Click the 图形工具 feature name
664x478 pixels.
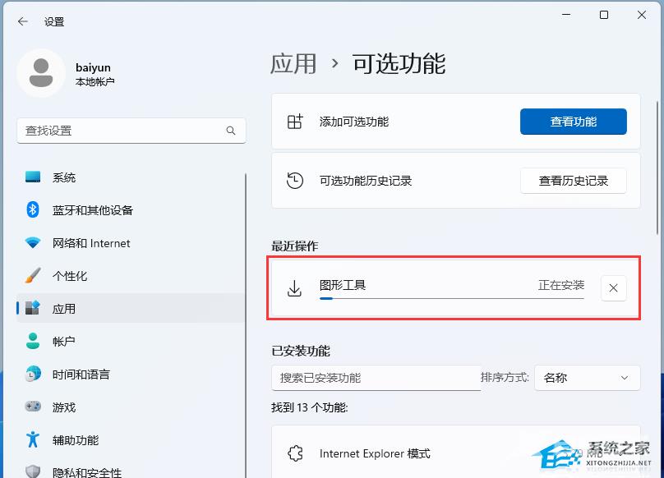(x=343, y=285)
